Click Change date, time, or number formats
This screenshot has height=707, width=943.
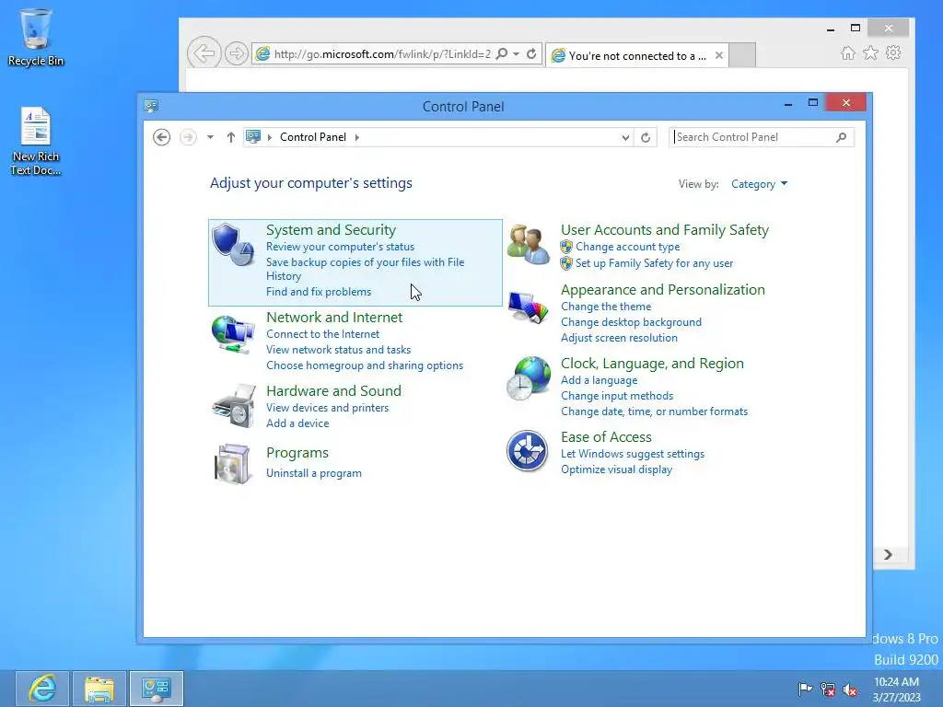tap(654, 411)
